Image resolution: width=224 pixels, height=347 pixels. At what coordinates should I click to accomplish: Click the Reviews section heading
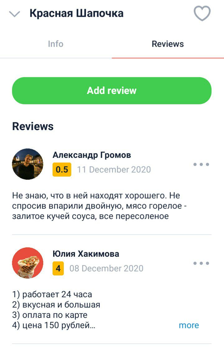pyautogui.click(x=33, y=126)
